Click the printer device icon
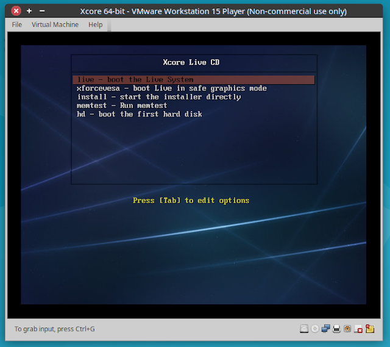390x347 pixels. pos(336,329)
